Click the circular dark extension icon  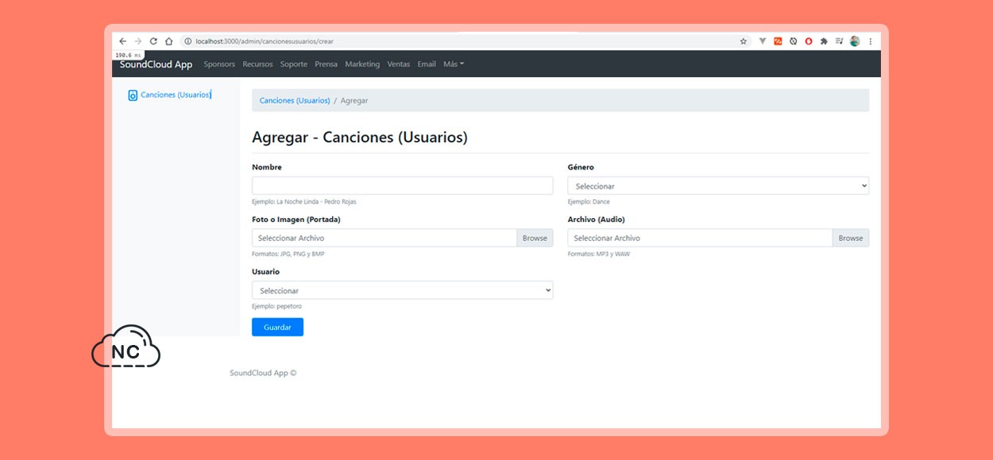click(793, 41)
